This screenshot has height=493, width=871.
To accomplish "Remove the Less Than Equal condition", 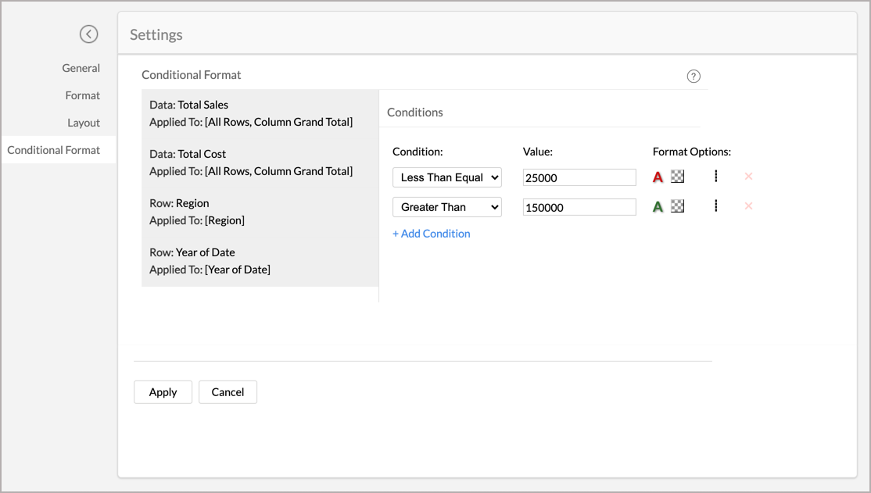I will pos(748,177).
